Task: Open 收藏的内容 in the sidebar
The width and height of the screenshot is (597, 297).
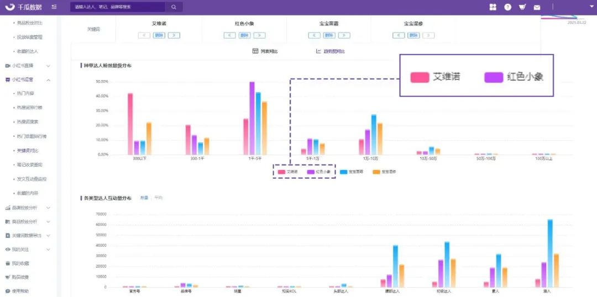Action: click(28, 193)
